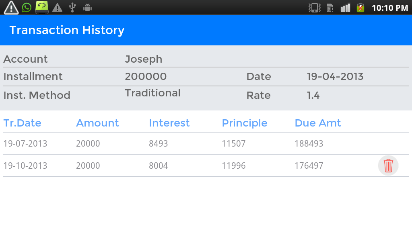This screenshot has width=412, height=241.
Task: Tap the Transaction History title
Action: pyautogui.click(x=67, y=30)
